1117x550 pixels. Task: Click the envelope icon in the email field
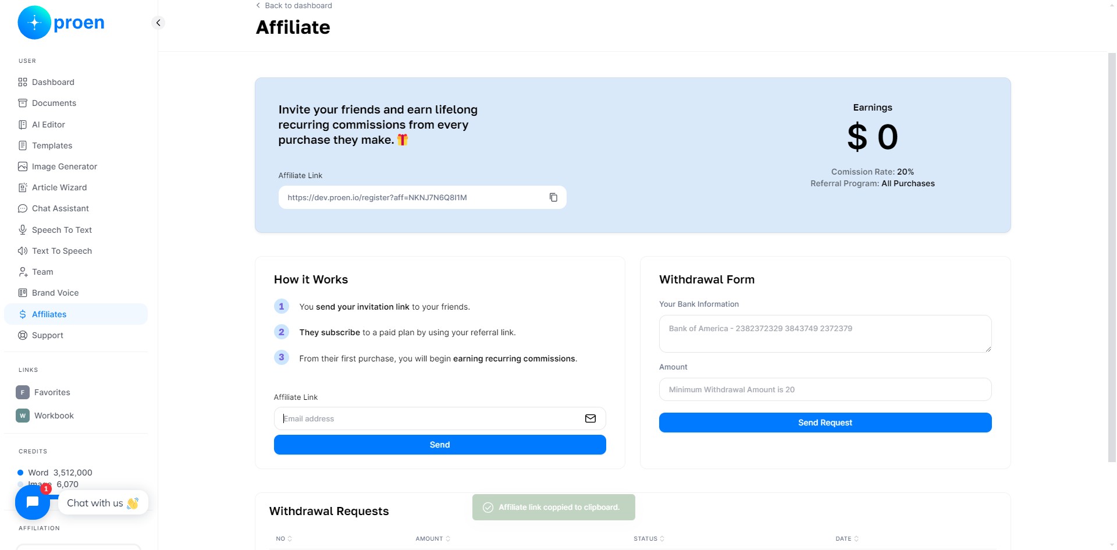590,418
